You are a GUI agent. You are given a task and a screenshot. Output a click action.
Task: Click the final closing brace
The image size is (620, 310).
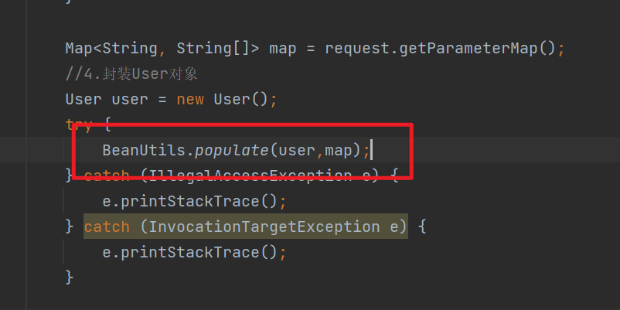tap(70, 277)
